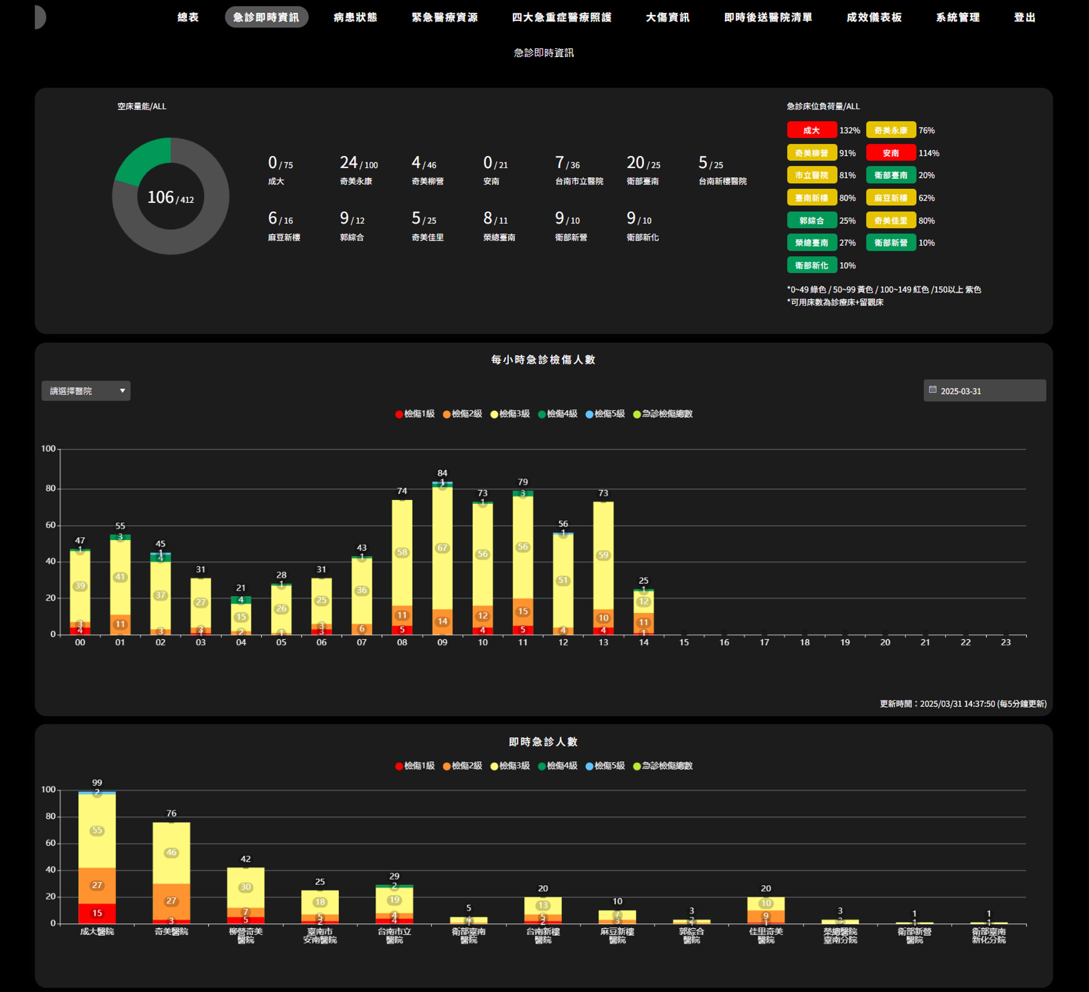Click the half-circle logo at top left
The width and height of the screenshot is (1089, 992).
coord(40,17)
